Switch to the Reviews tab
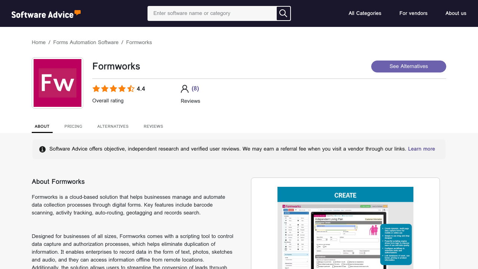The height and width of the screenshot is (269, 478). click(153, 127)
